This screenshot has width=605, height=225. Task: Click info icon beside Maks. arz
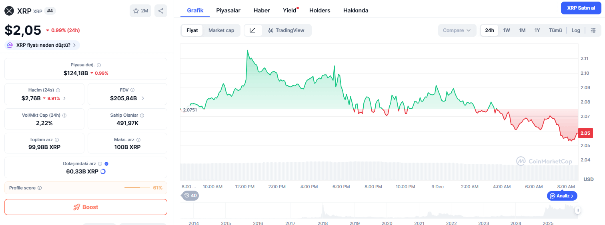(138, 140)
